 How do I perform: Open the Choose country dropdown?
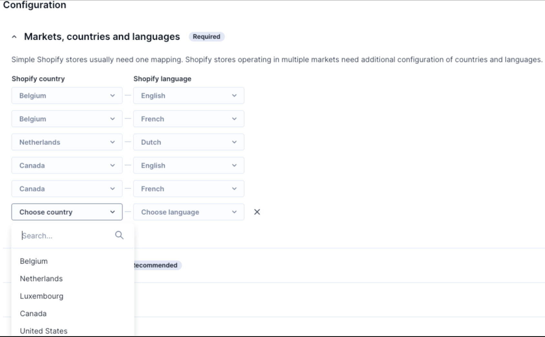click(x=67, y=212)
